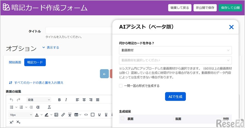
Task: Insert a numbered list
Action: (21, 107)
